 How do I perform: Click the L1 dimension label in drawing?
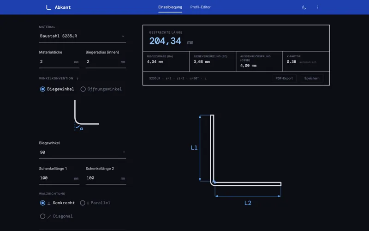(194, 148)
